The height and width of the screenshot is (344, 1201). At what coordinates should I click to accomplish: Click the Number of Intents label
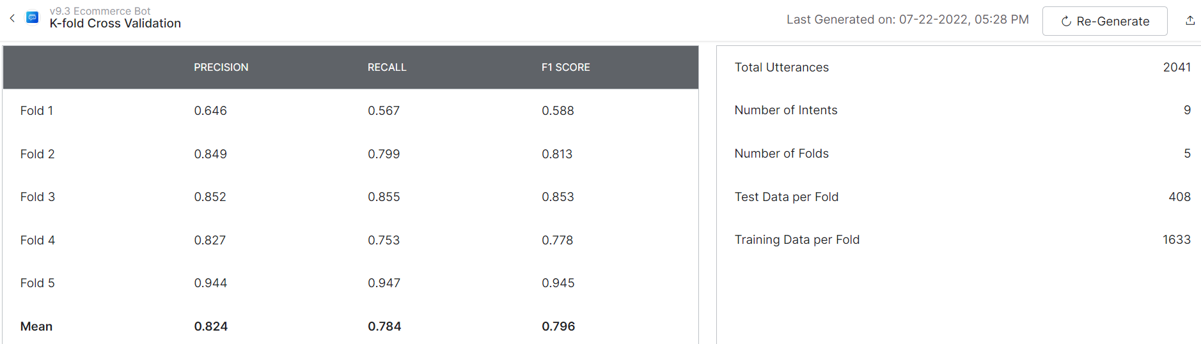pyautogui.click(x=785, y=110)
